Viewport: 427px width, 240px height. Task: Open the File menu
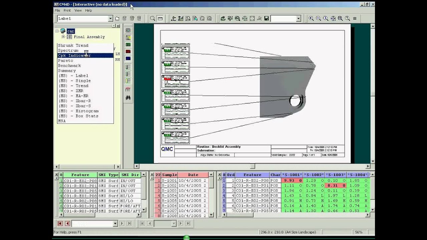58,10
